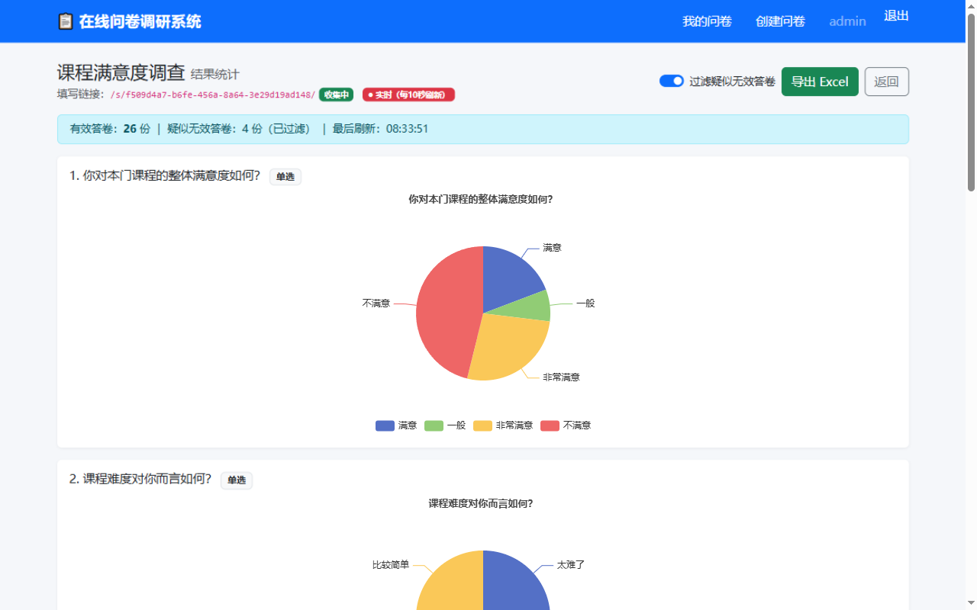977x610 pixels.
Task: Click the 结果统计 subtitle text
Action: (215, 74)
